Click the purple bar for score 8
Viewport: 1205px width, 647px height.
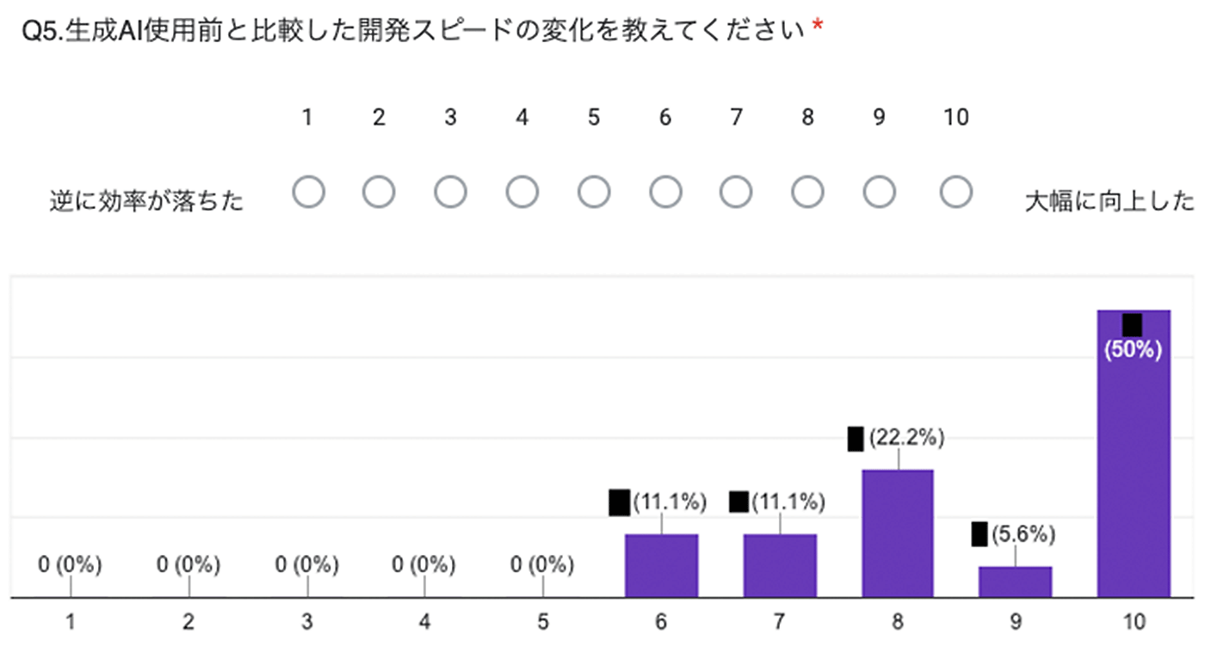(898, 533)
